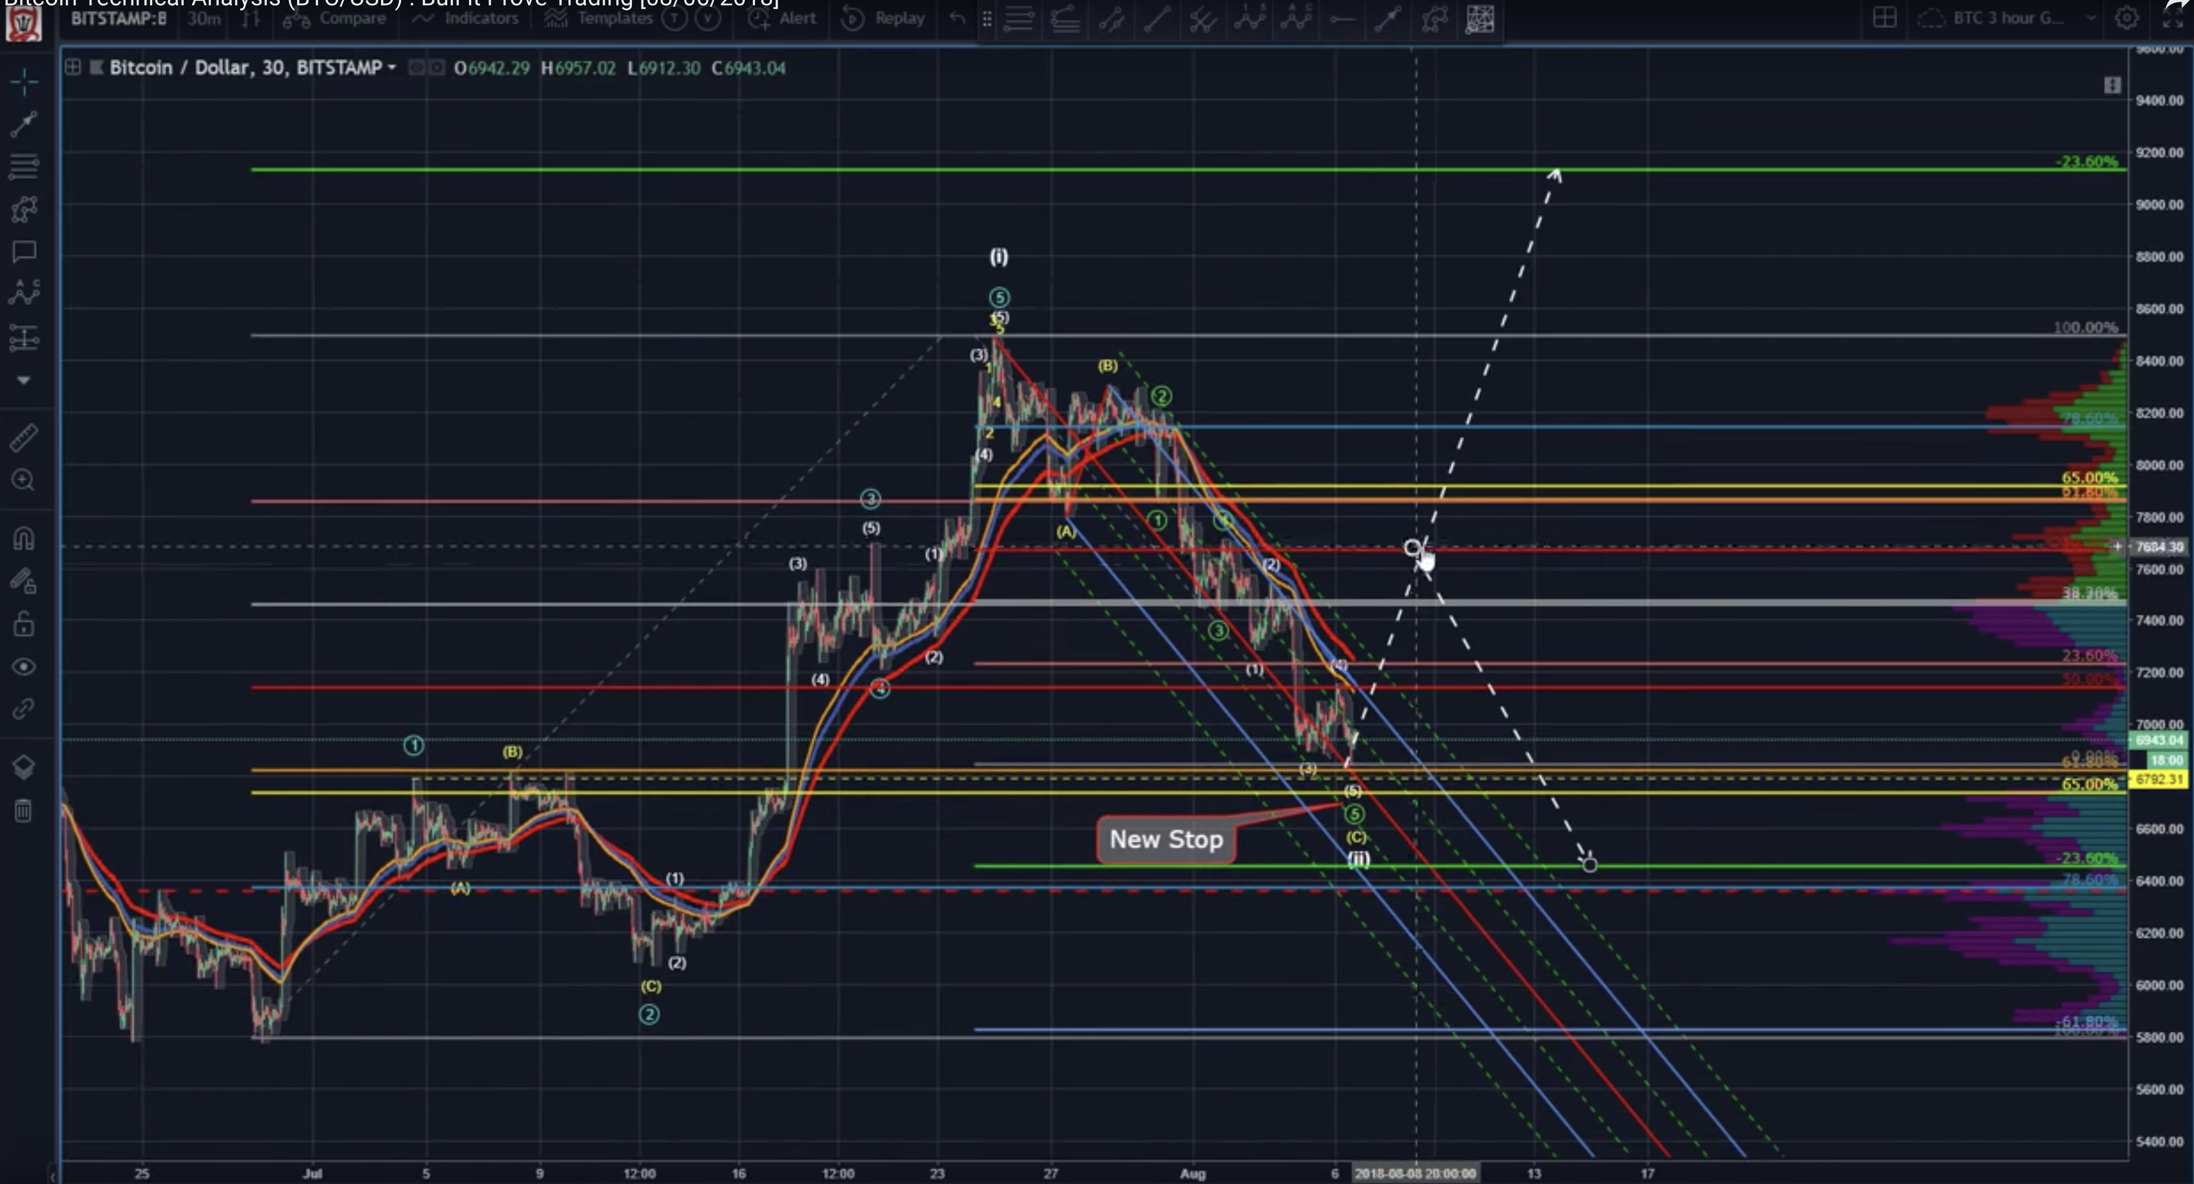Image resolution: width=2194 pixels, height=1184 pixels.
Task: Select the Gann box grid tool
Action: 1480,19
